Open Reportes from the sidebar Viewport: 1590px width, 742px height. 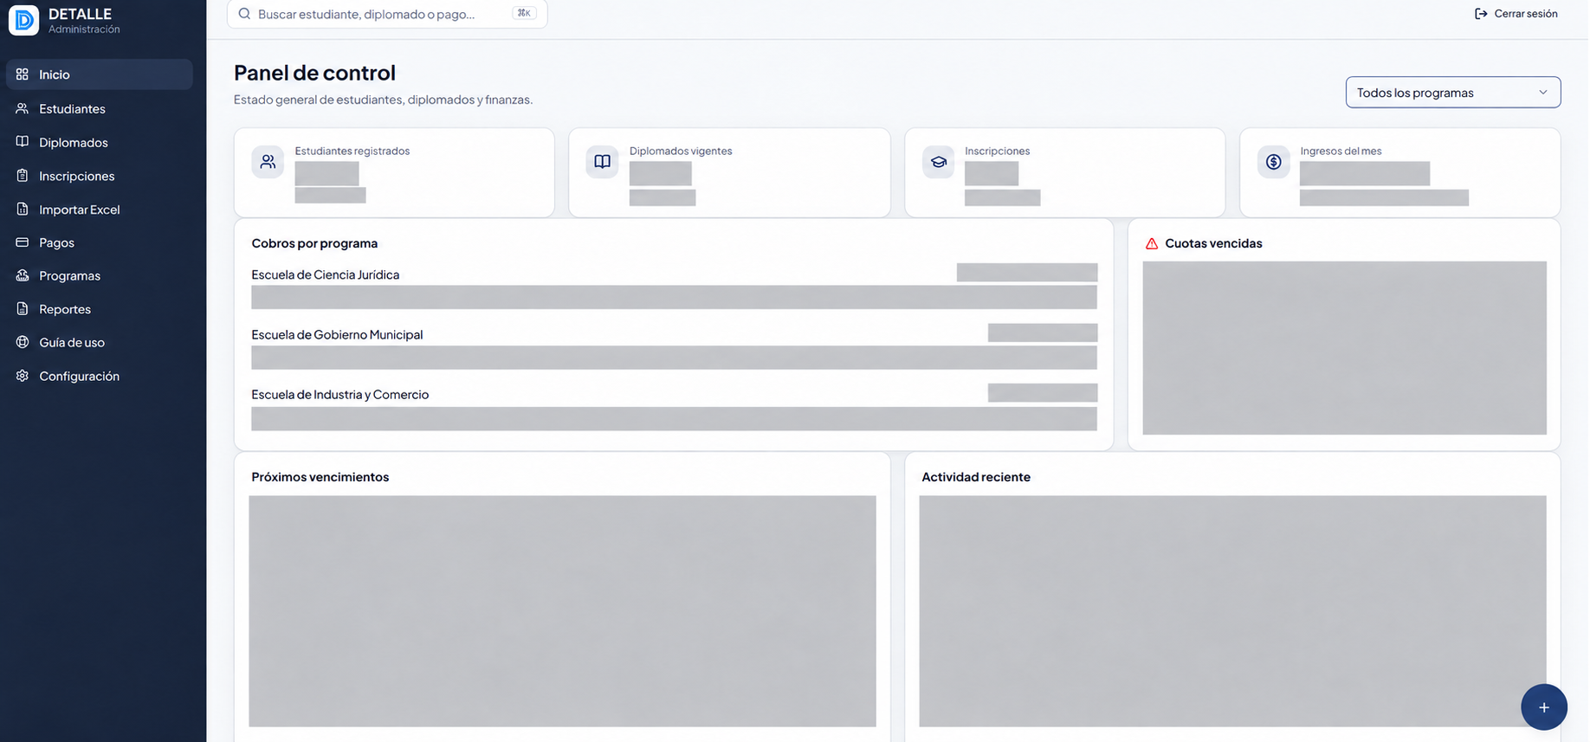[100, 309]
